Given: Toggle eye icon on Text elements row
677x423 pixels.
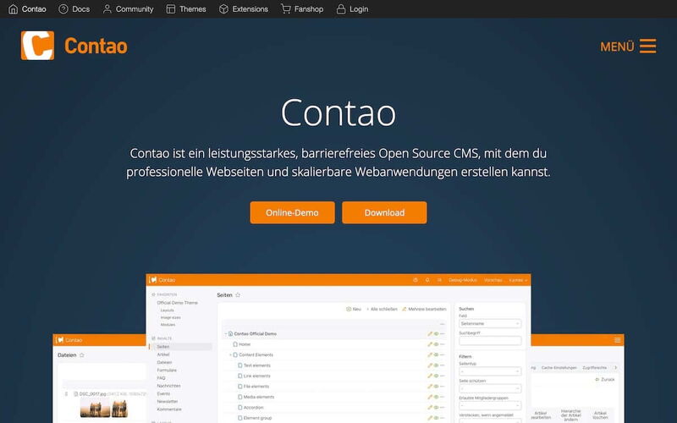Looking at the screenshot, I should pos(436,365).
